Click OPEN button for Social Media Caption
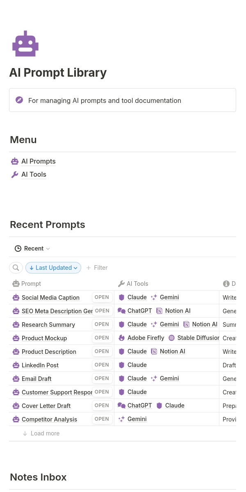246x492 pixels. 102,297
